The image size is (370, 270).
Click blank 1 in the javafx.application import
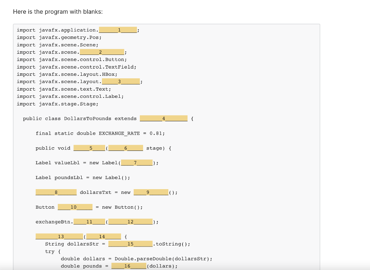[x=117, y=30]
